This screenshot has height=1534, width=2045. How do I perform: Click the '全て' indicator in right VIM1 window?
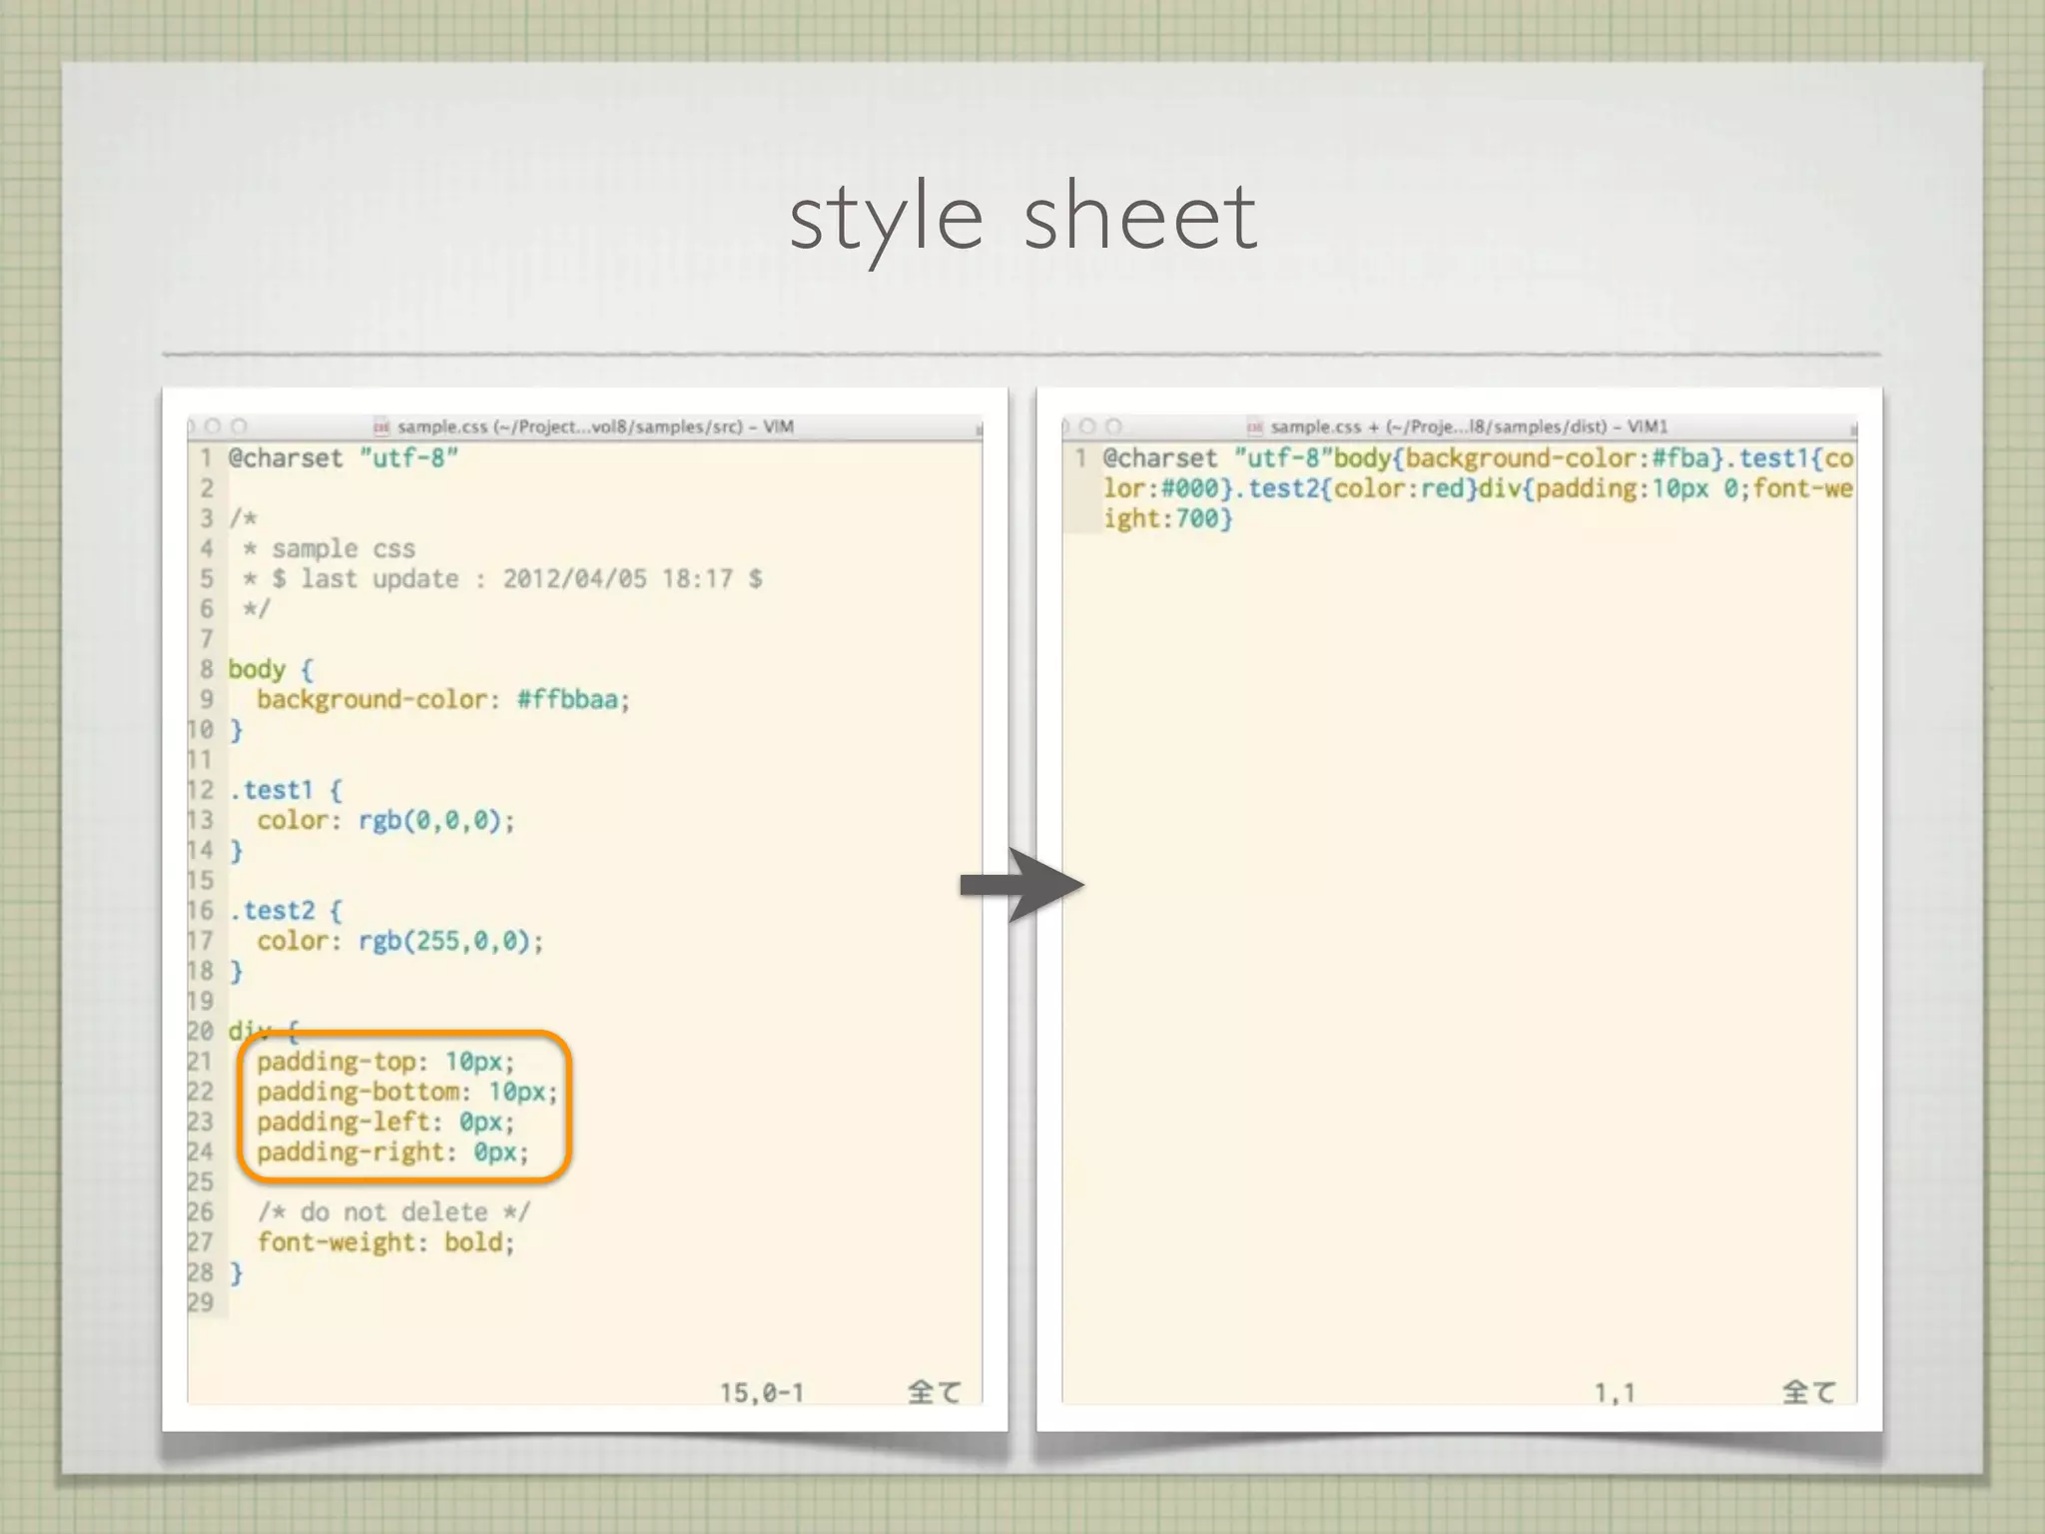coord(1809,1392)
